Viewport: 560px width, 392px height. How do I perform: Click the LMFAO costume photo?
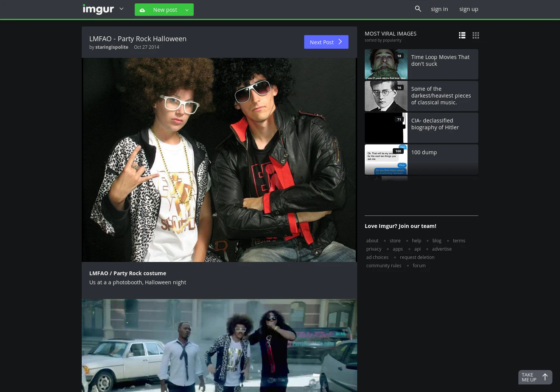[219, 160]
